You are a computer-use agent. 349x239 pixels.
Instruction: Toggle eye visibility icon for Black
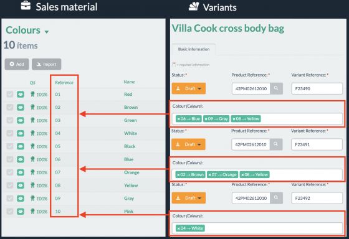click(21, 146)
